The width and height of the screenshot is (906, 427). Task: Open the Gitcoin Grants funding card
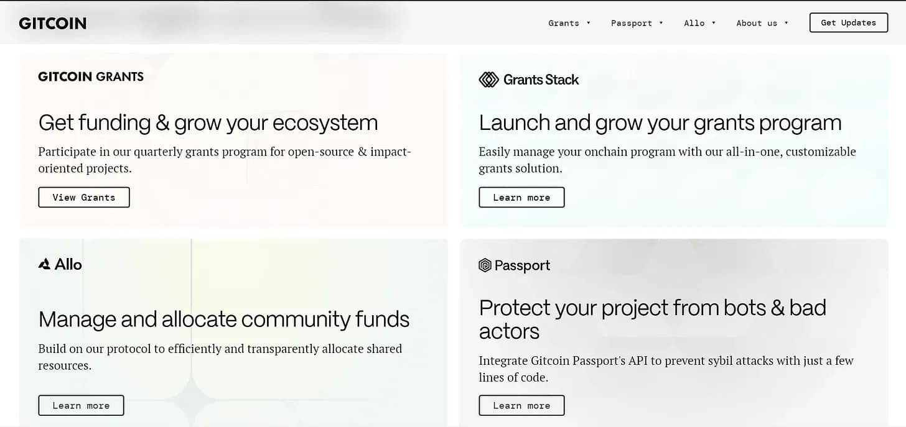[x=208, y=122]
